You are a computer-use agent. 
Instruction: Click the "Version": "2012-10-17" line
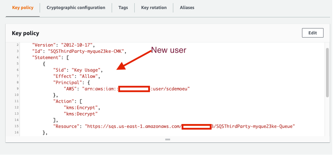pos(63,45)
